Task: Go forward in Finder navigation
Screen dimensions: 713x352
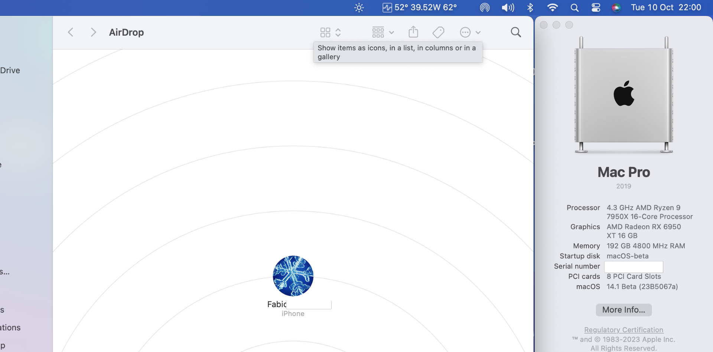Action: pyautogui.click(x=93, y=32)
